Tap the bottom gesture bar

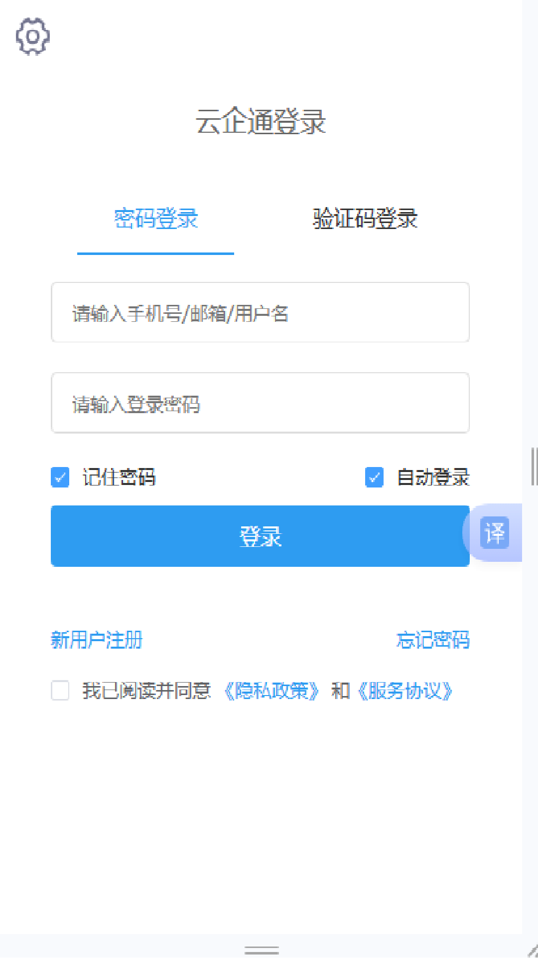coord(263,948)
